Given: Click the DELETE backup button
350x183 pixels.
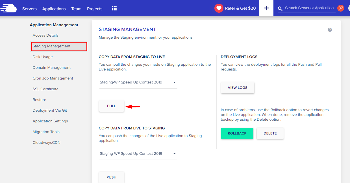Looking at the screenshot, I should [270, 133].
